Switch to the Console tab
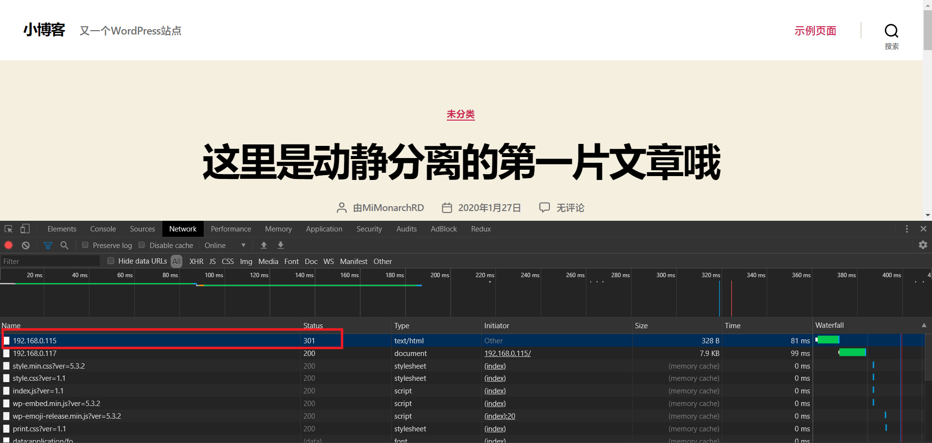Screen dimensions: 932x443 point(103,229)
